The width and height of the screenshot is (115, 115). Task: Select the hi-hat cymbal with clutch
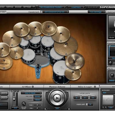(16, 53)
